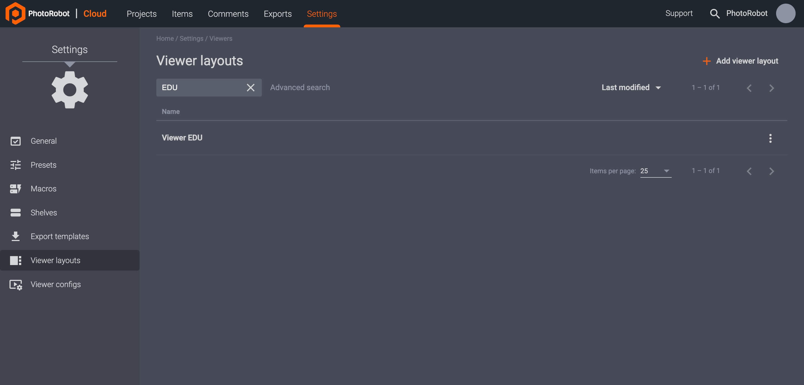Click the search magnifier icon in header
The height and width of the screenshot is (385, 804).
(x=715, y=13)
